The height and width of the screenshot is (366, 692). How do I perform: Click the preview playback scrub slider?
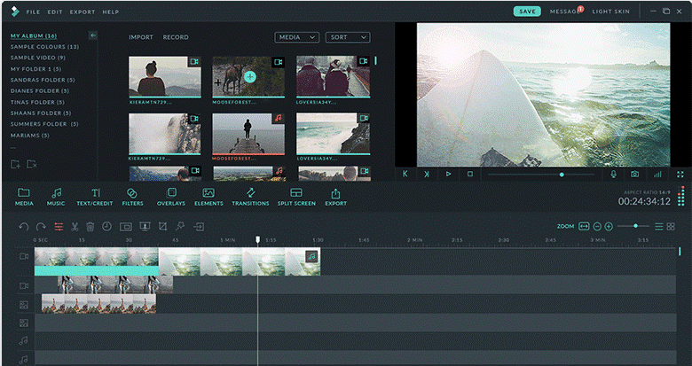[541, 175]
